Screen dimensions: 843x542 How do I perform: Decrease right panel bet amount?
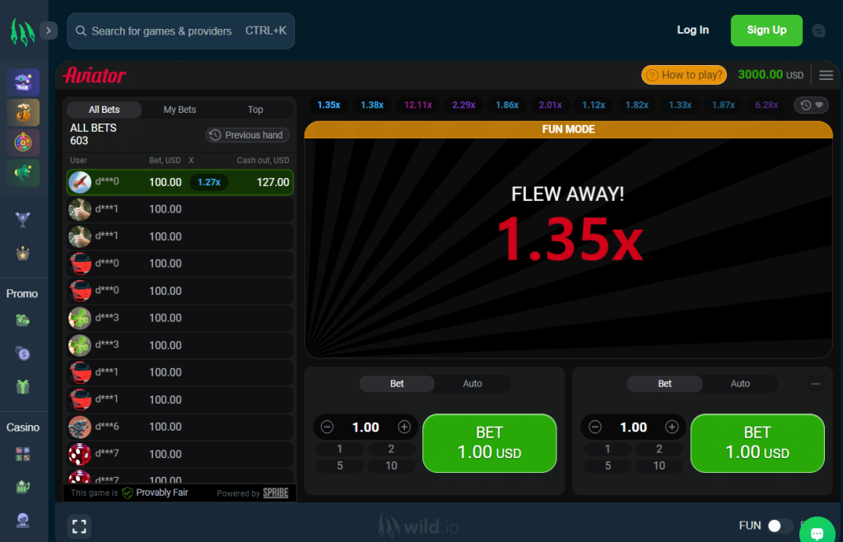594,427
